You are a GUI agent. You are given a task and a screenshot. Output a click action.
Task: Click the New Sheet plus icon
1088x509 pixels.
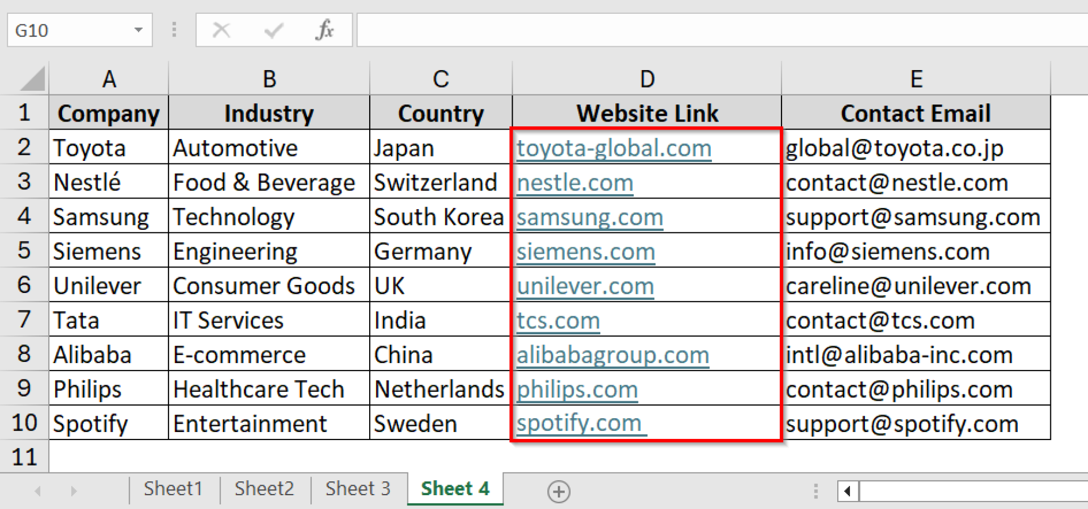pos(558,491)
